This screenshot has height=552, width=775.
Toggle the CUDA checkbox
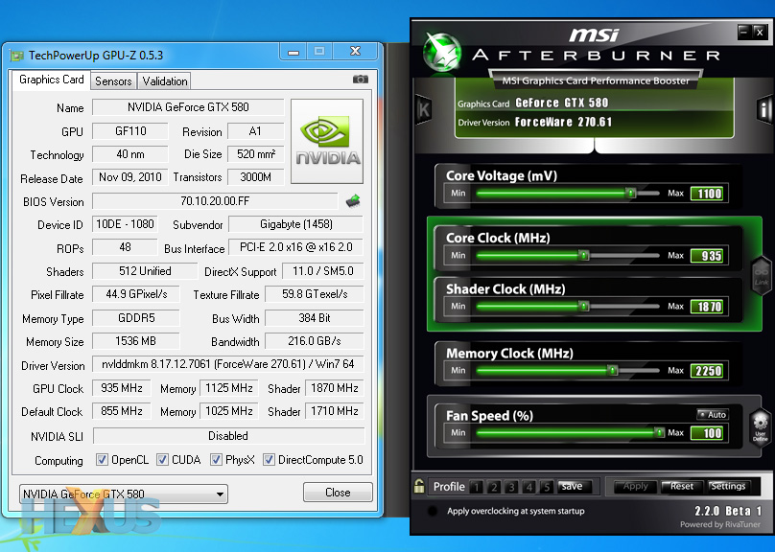click(162, 460)
